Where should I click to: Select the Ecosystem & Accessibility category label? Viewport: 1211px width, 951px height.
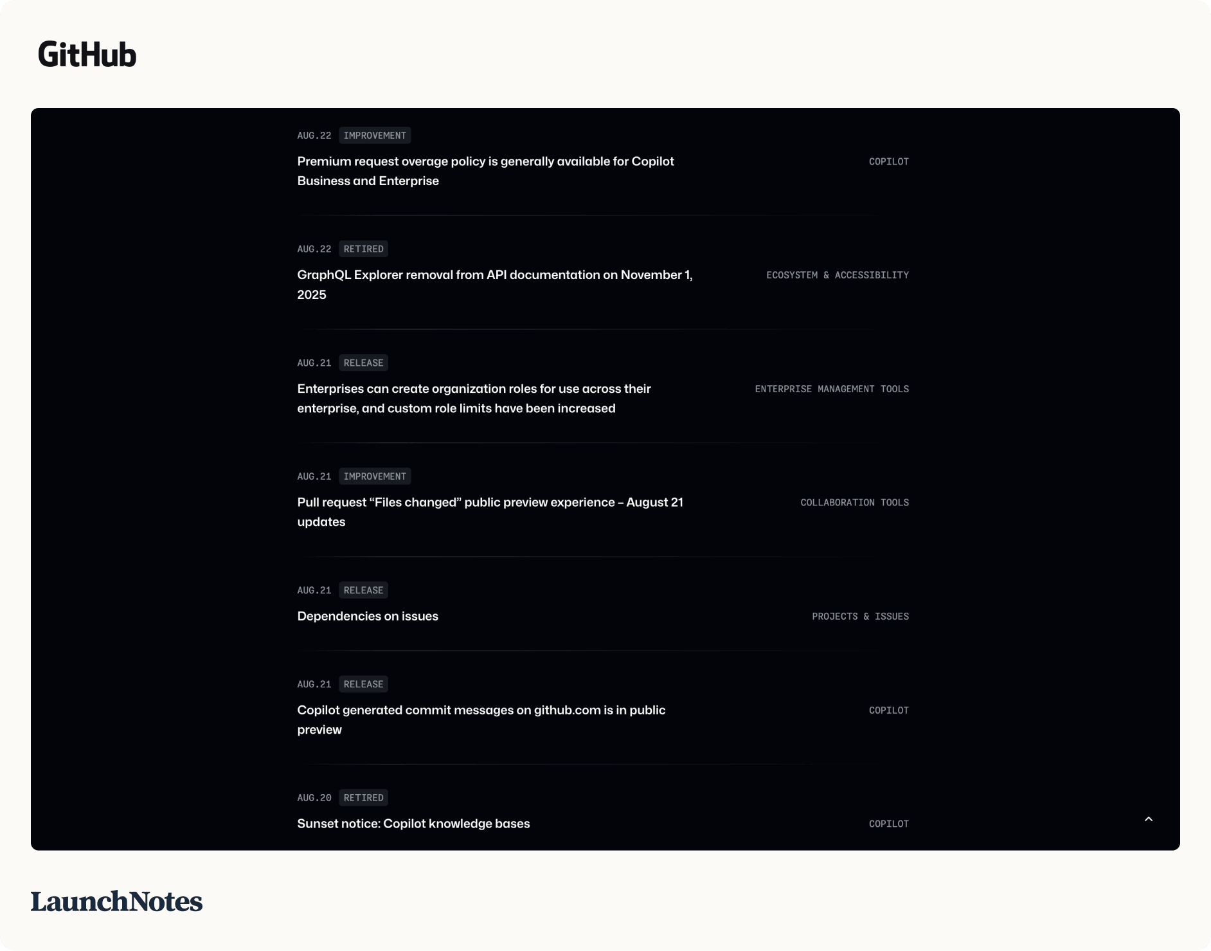pyautogui.click(x=838, y=275)
